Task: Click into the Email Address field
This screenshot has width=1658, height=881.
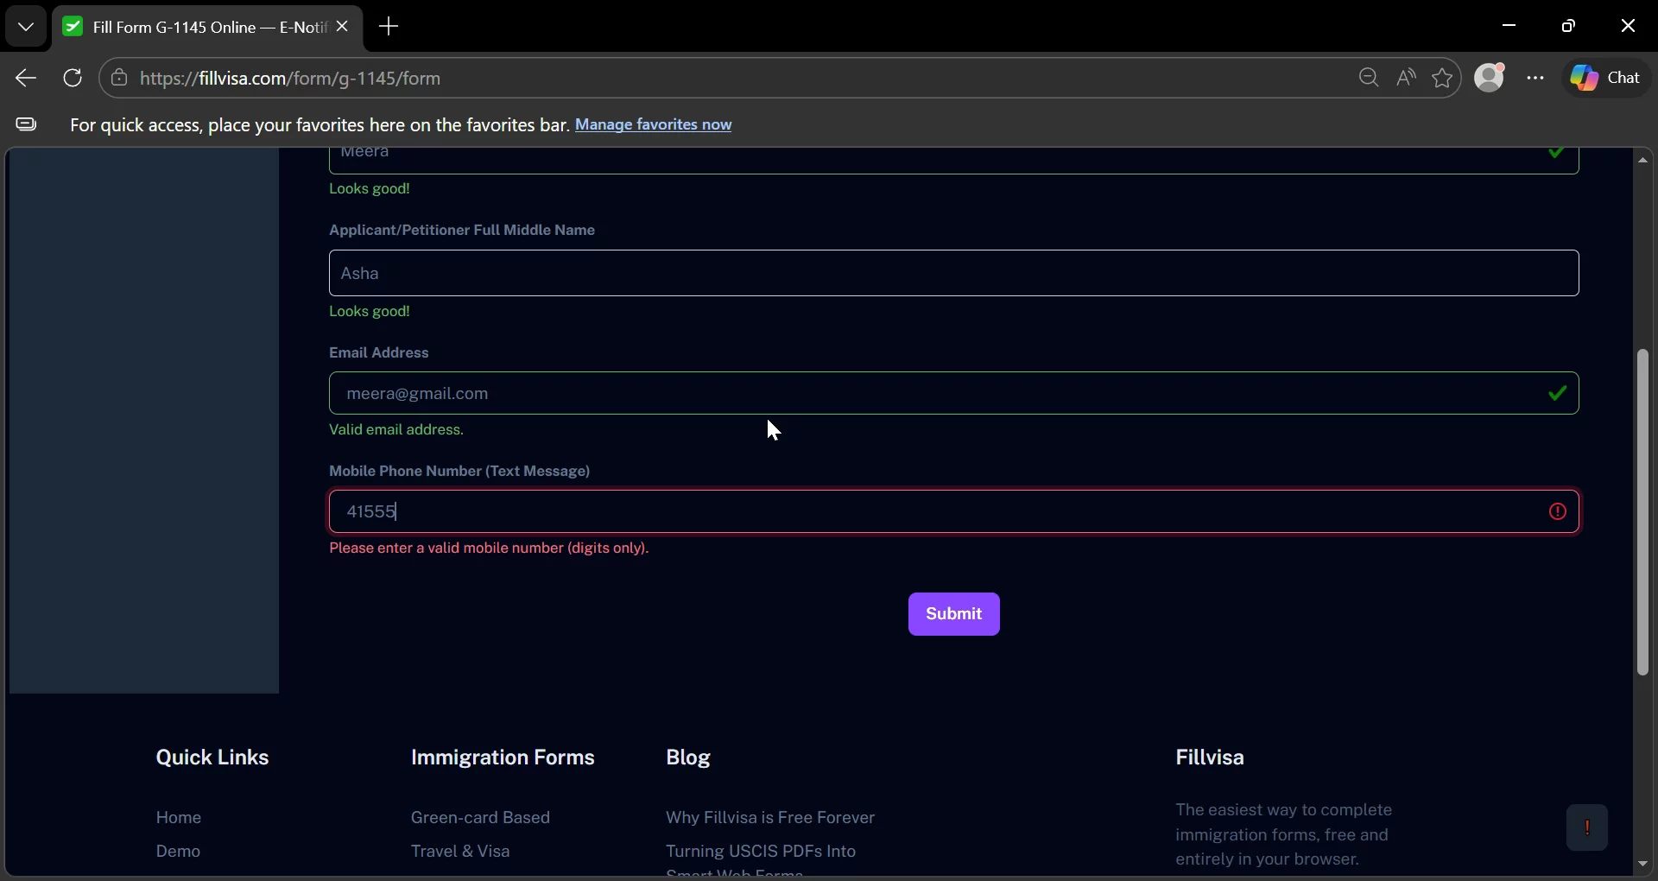Action: coord(954,394)
